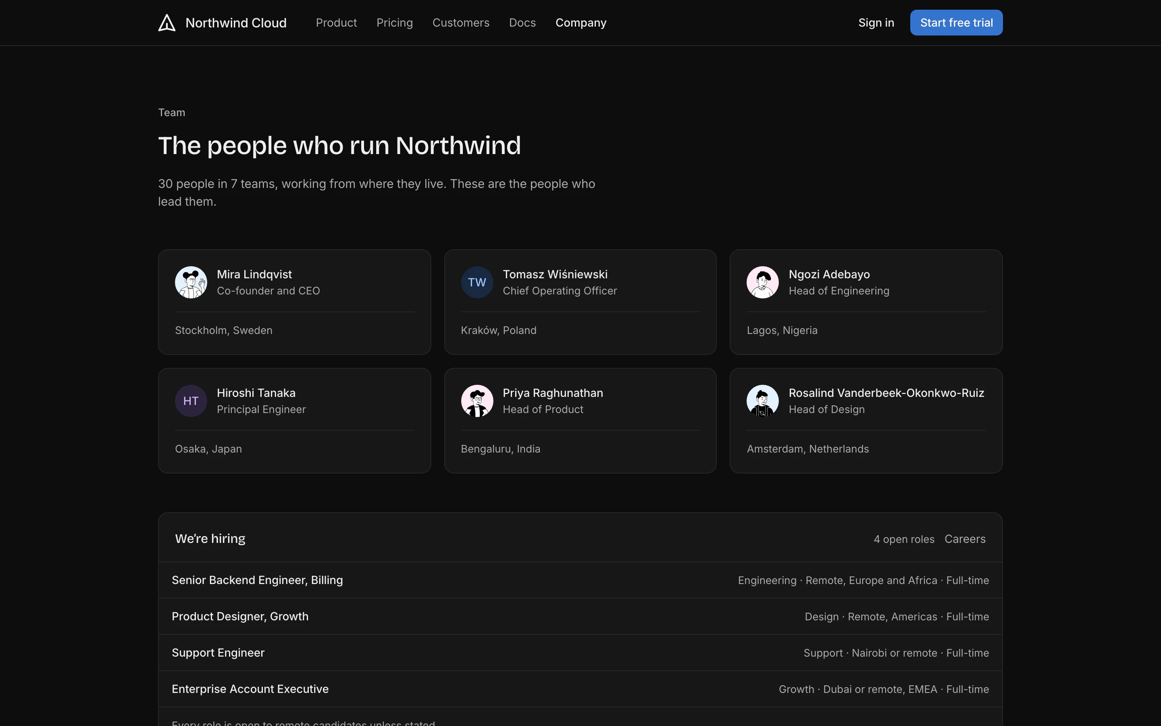Open the Customers nav item
This screenshot has height=726, width=1161.
(460, 23)
